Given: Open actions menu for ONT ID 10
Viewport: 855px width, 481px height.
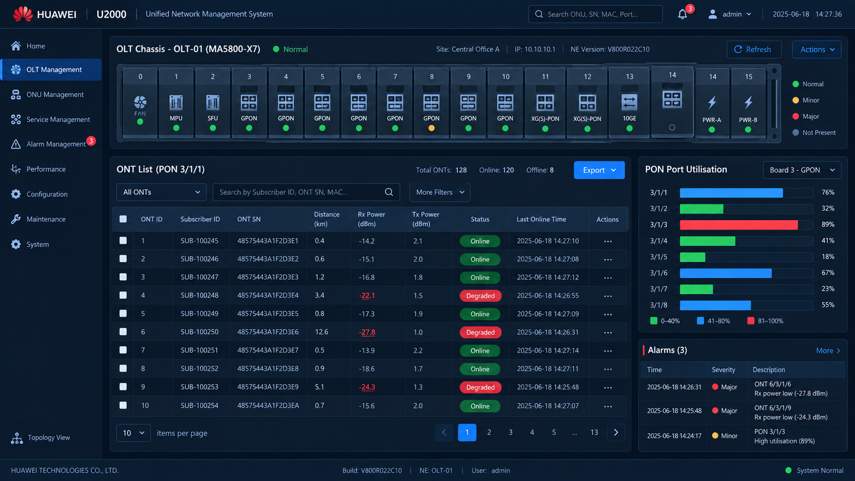Looking at the screenshot, I should [x=607, y=406].
